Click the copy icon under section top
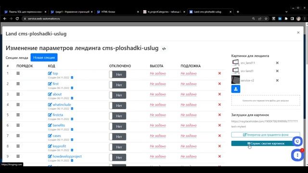 [72, 78]
